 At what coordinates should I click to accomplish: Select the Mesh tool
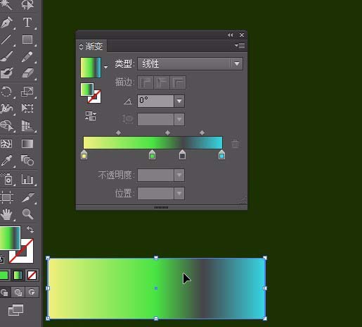7,144
